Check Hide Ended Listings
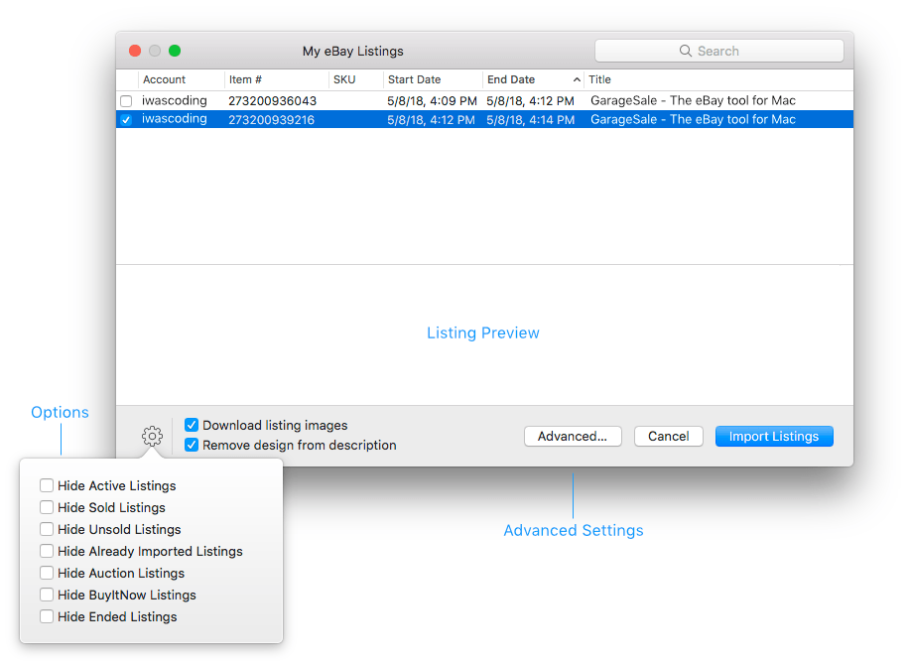Image resolution: width=909 pixels, height=664 pixels. pyautogui.click(x=47, y=616)
